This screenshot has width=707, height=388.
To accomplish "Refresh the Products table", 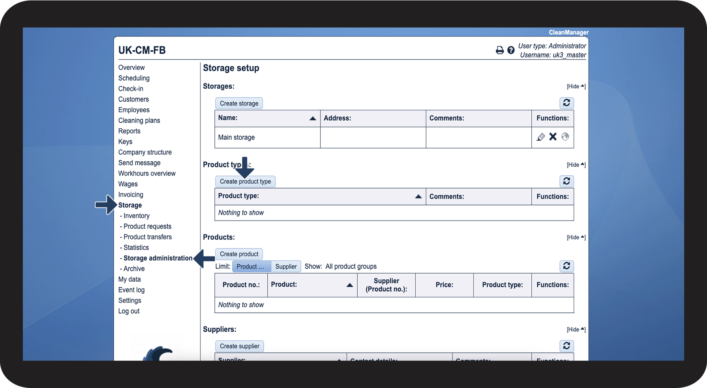I will pyautogui.click(x=567, y=266).
